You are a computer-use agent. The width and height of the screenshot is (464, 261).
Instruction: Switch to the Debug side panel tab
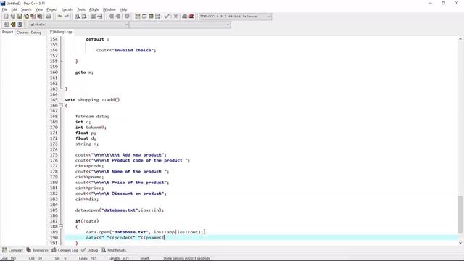[x=36, y=32]
